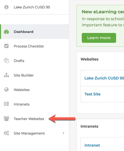Click the Teacher Websites people icon
The height and width of the screenshot is (151, 124).
coord(6,119)
